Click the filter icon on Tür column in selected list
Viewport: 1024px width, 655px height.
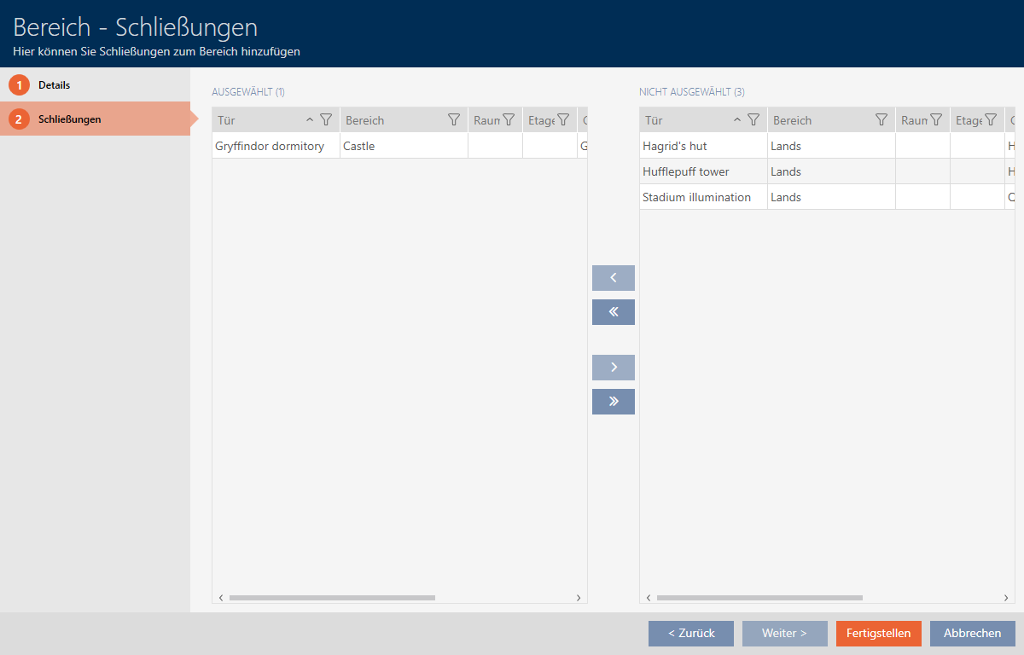(x=325, y=120)
